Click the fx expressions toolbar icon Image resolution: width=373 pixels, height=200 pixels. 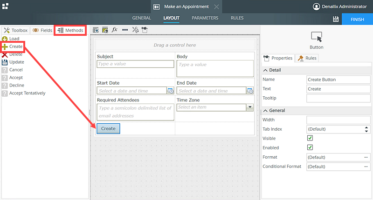point(115,30)
